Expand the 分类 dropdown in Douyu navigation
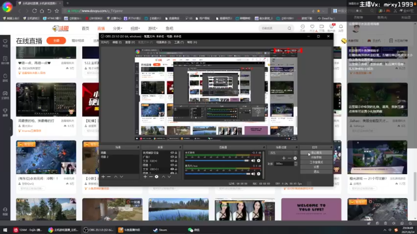Image resolution: width=417 pixels, height=234 pixels. point(117,29)
